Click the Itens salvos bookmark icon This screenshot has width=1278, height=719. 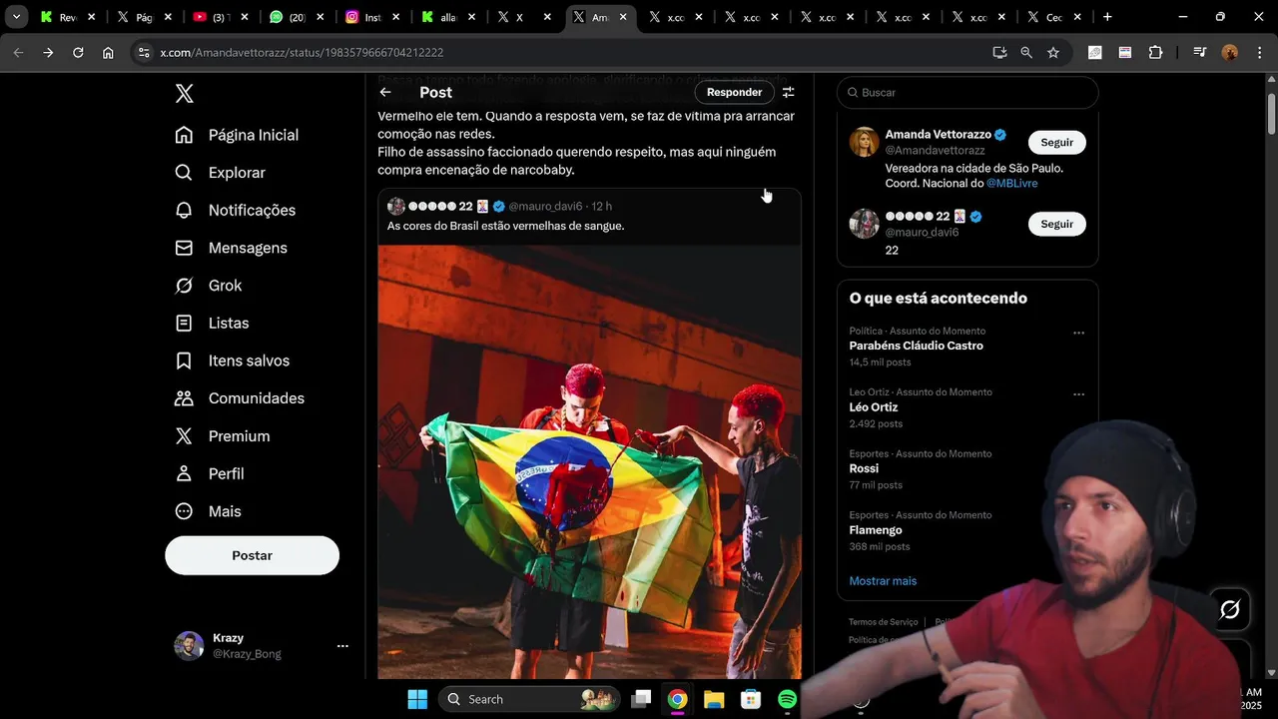tap(184, 360)
